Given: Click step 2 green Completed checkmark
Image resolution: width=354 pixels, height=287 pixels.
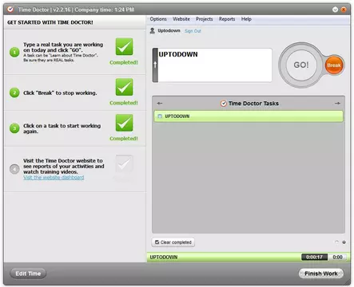Looking at the screenshot, I should (x=124, y=87).
